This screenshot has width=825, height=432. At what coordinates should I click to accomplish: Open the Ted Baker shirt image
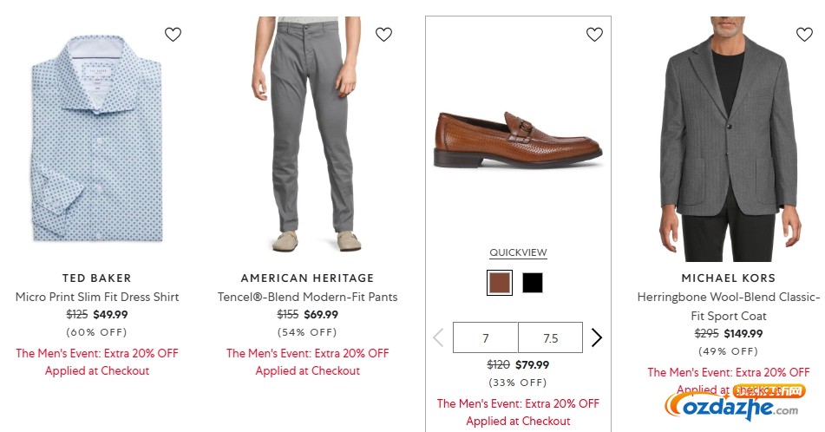[97, 139]
